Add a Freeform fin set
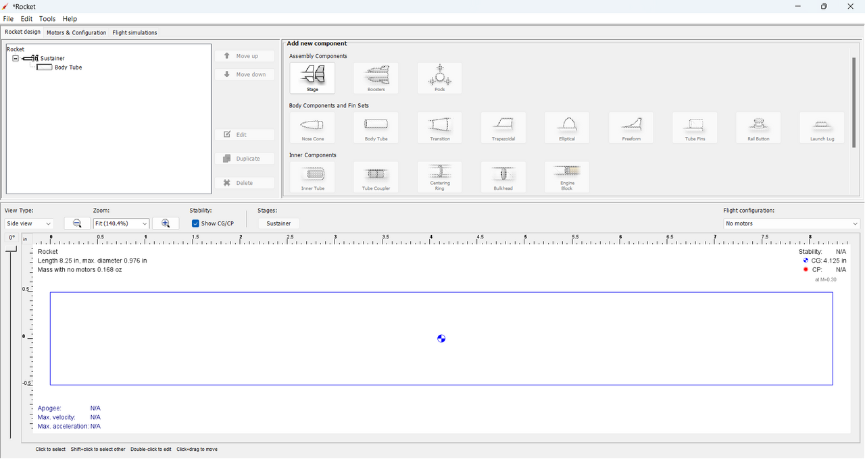The width and height of the screenshot is (865, 459). pyautogui.click(x=631, y=128)
